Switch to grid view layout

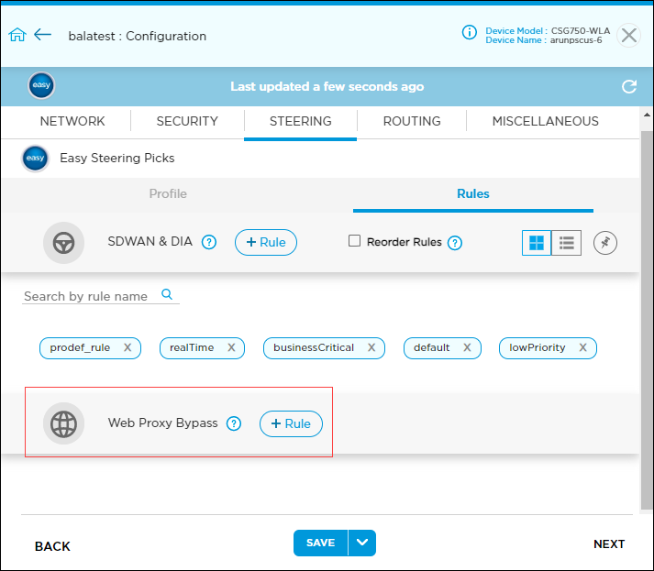[537, 243]
